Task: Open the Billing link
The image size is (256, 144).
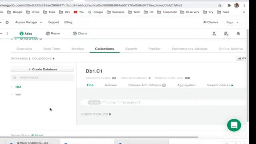Action: click(x=68, y=22)
